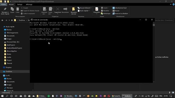Switch to large icons view in status bar
175x98 pixels.
point(173,93)
